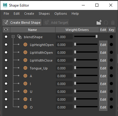Image resolution: width=118 pixels, height=116 pixels.
Task: Set key dot for the E row
Action: (x=111, y=99)
